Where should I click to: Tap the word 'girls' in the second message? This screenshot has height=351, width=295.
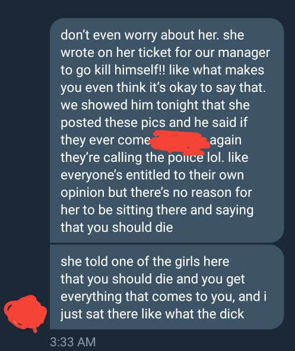click(187, 261)
